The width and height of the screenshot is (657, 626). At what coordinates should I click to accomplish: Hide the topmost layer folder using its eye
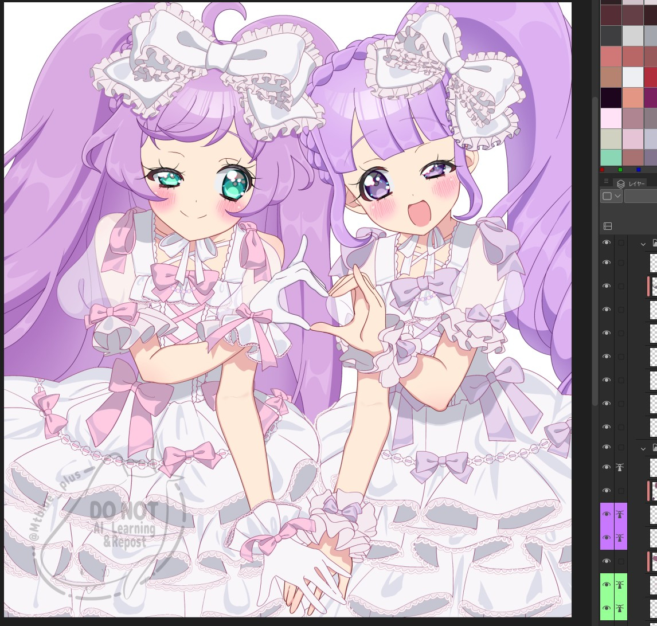tap(607, 243)
